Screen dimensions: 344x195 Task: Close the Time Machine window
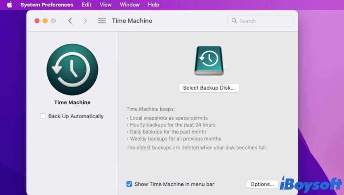point(37,21)
